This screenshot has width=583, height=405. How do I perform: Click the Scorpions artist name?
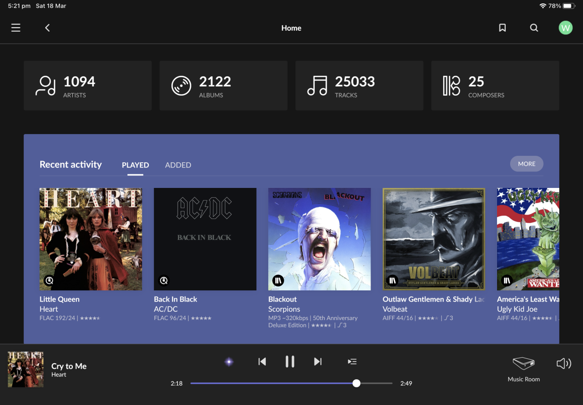click(284, 309)
